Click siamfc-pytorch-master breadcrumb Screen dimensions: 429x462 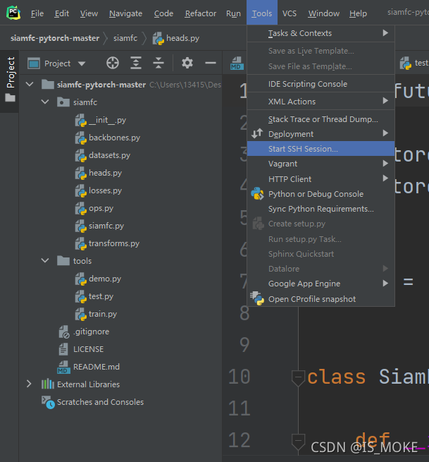(55, 38)
